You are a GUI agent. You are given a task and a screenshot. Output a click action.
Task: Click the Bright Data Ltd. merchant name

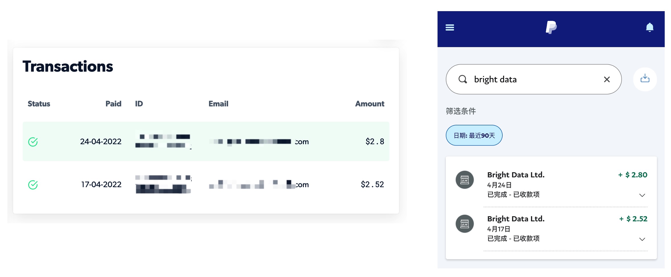pyautogui.click(x=516, y=174)
